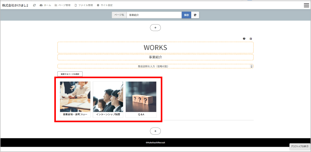The height and width of the screenshot is (152, 311).
Task: Open サイト設定 in the top menu
Action: pos(105,5)
